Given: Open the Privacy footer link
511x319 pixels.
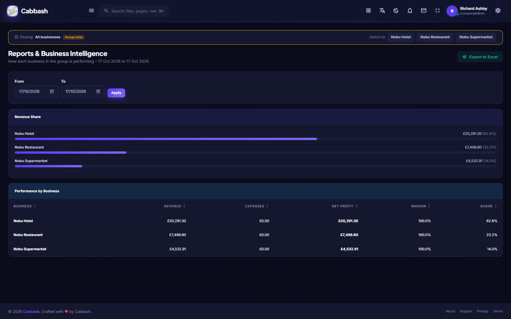Looking at the screenshot, I should tap(483, 311).
